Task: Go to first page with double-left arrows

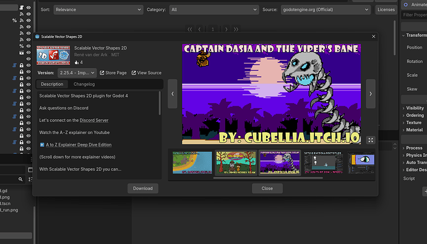Action: click(190, 29)
